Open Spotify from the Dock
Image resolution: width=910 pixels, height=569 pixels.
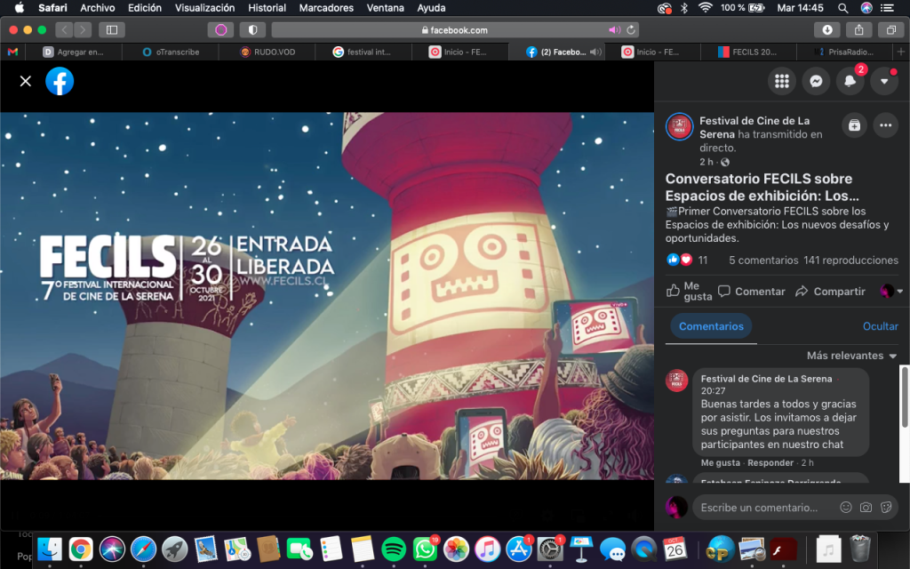[x=394, y=549]
